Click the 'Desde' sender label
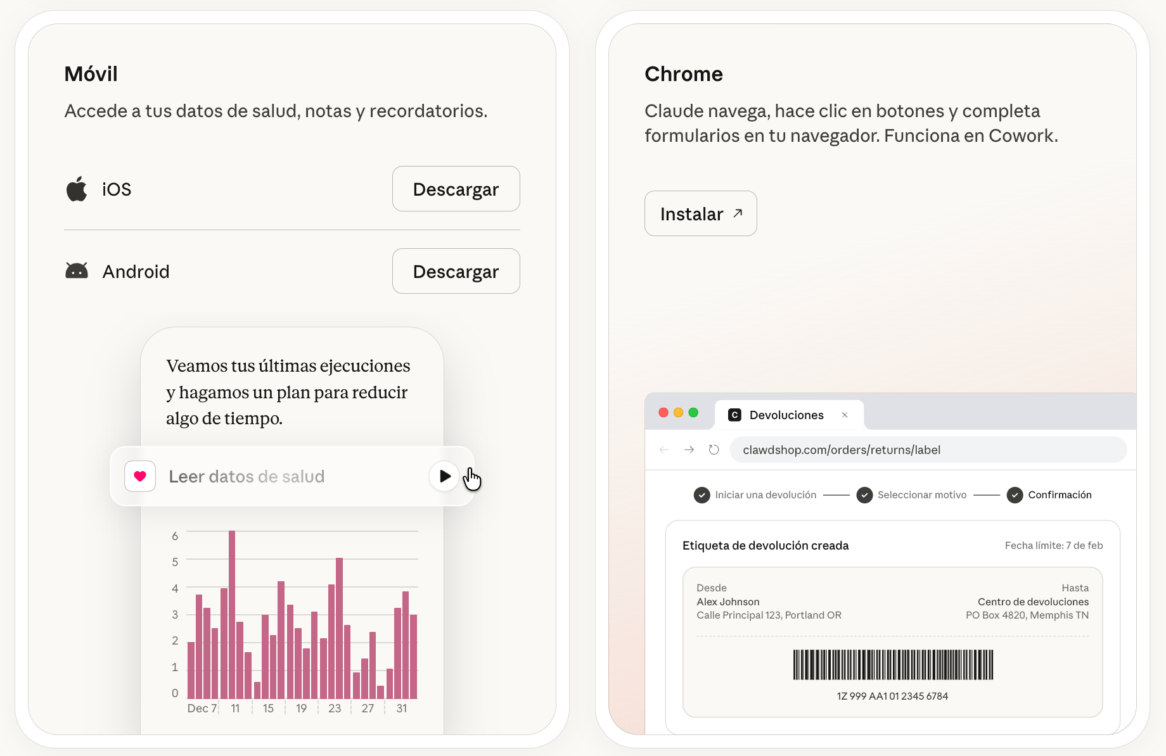 (x=712, y=588)
